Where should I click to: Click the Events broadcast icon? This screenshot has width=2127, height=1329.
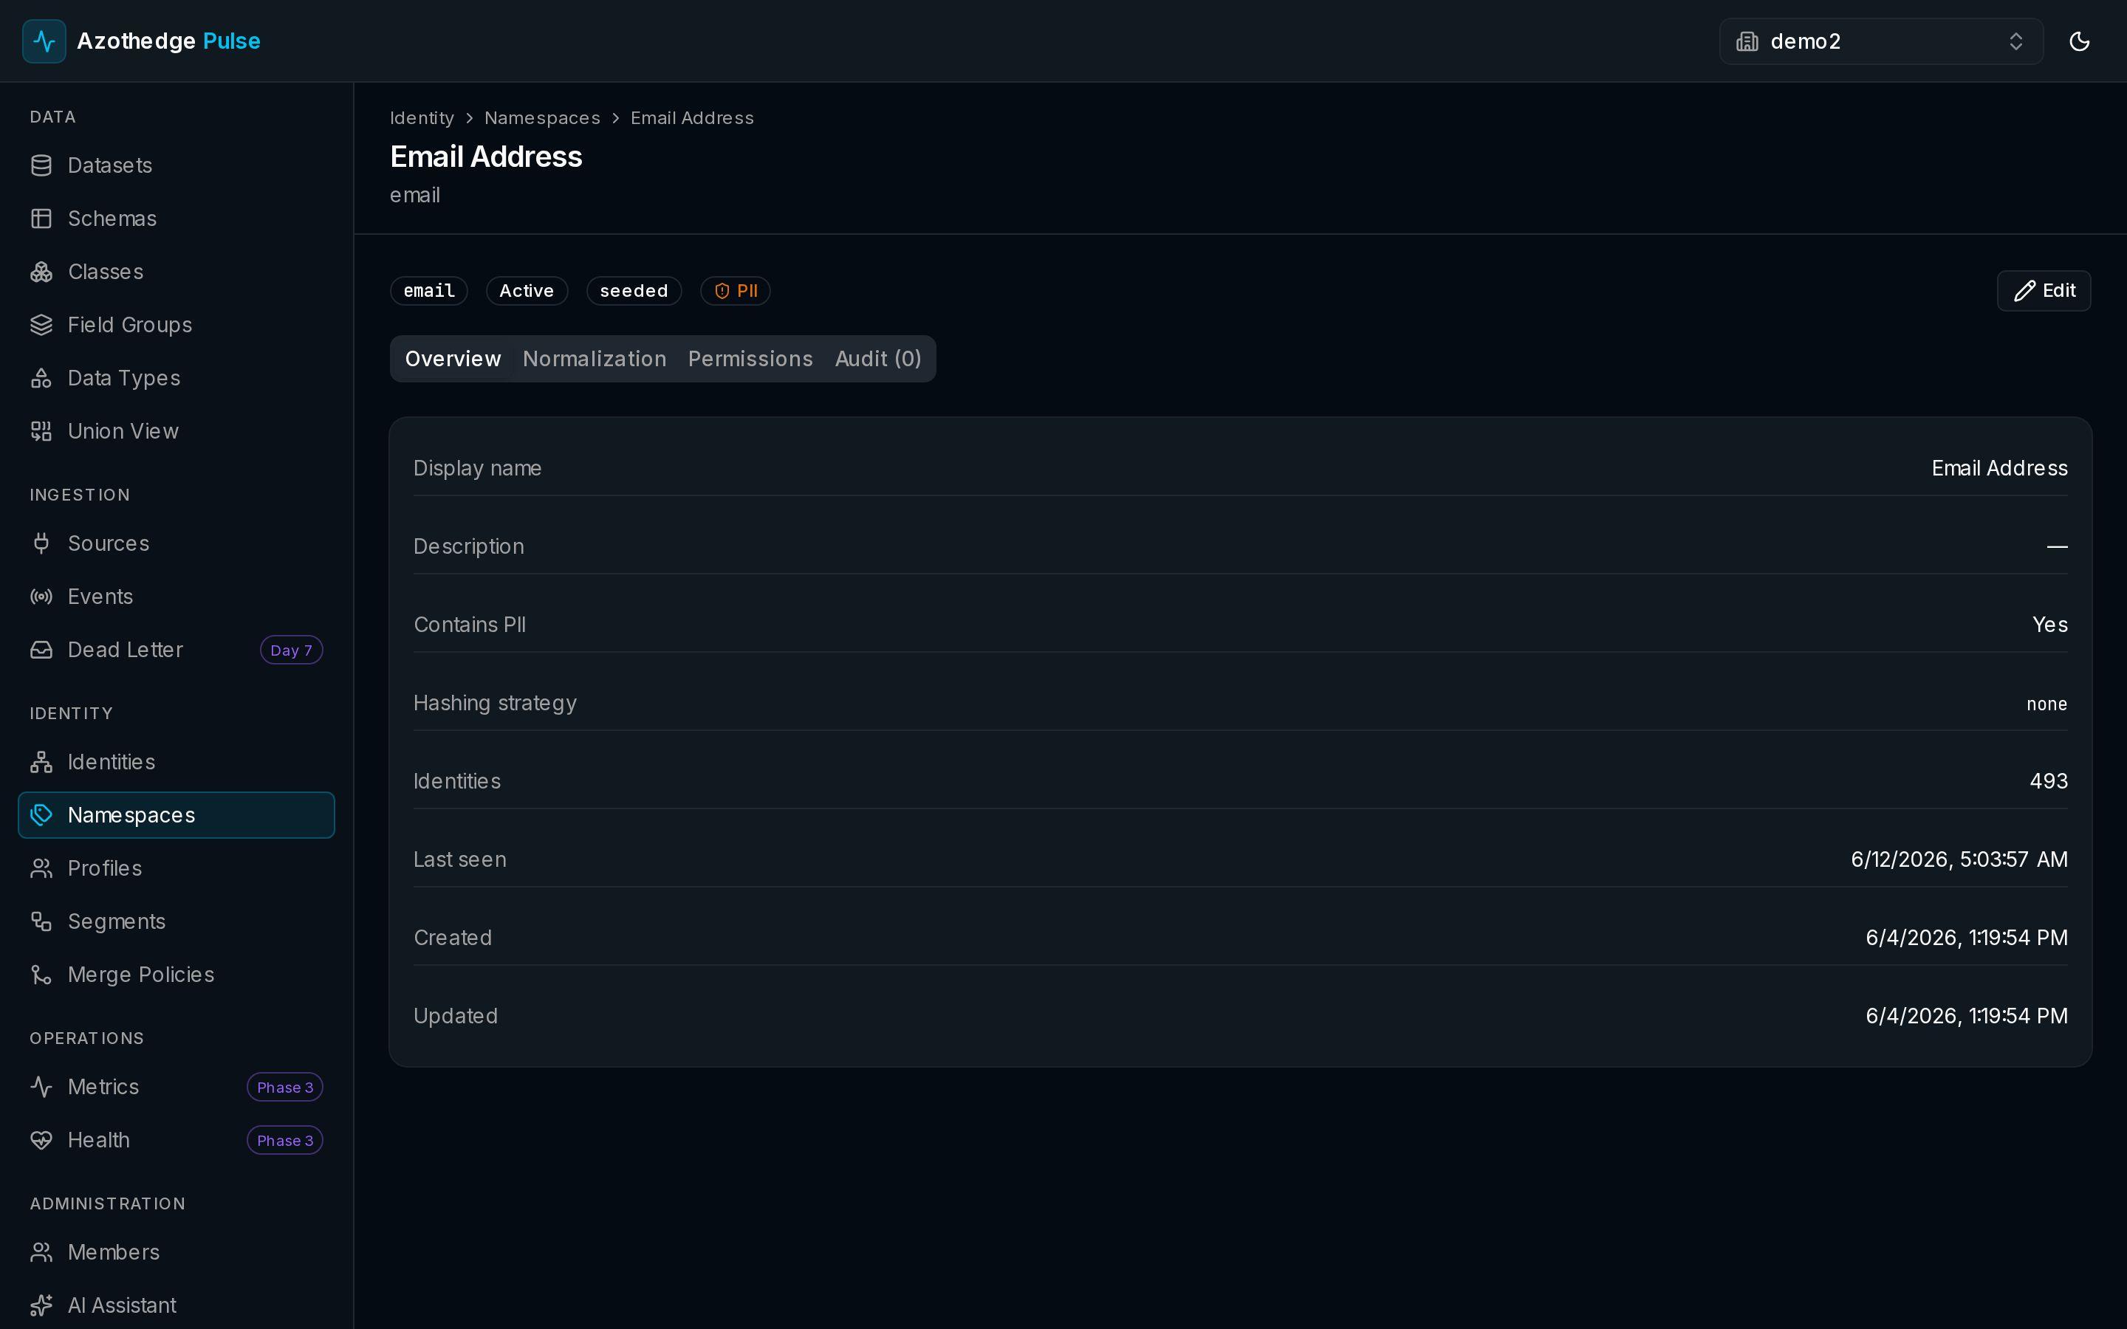click(x=41, y=597)
